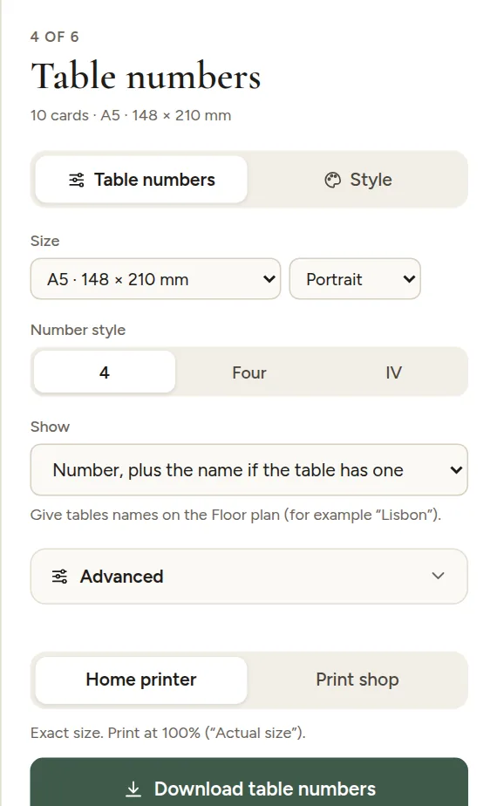The height and width of the screenshot is (806, 497).
Task: Click the palette icon on Style tab
Action: pos(332,180)
